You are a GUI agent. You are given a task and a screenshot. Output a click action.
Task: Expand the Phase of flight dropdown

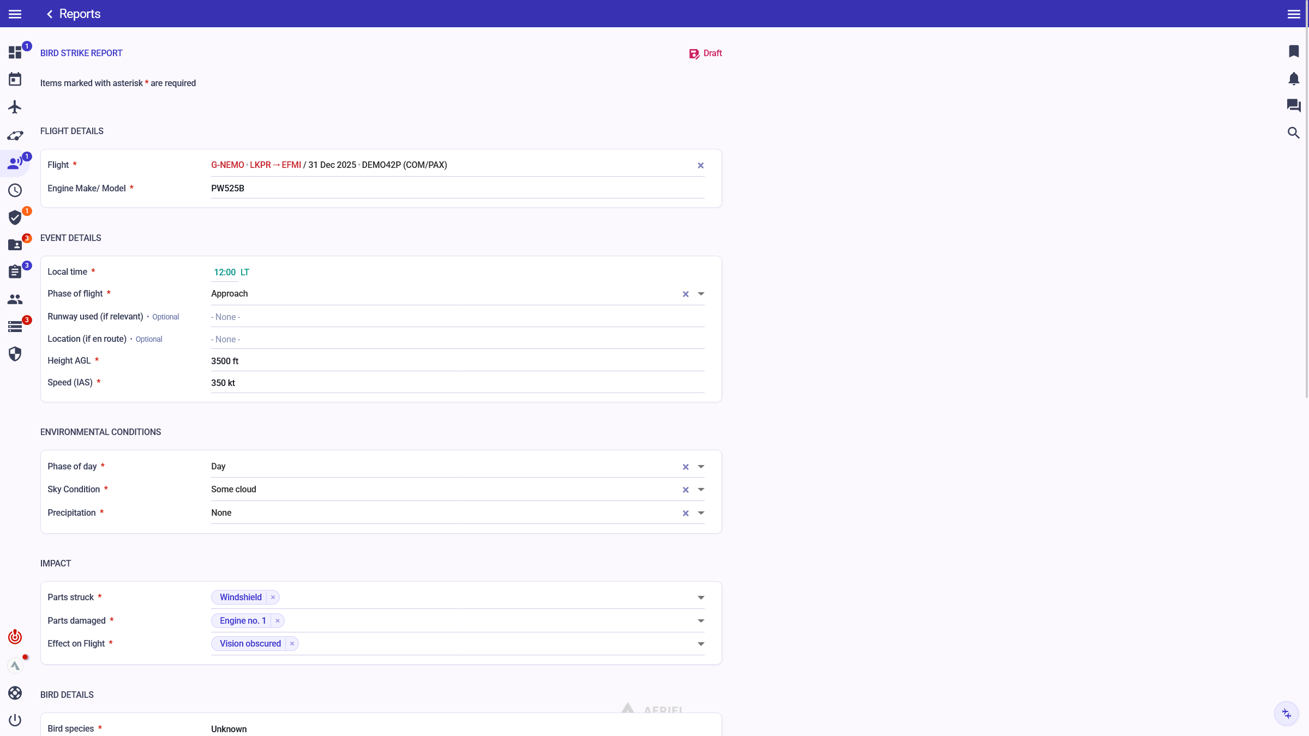(x=701, y=294)
